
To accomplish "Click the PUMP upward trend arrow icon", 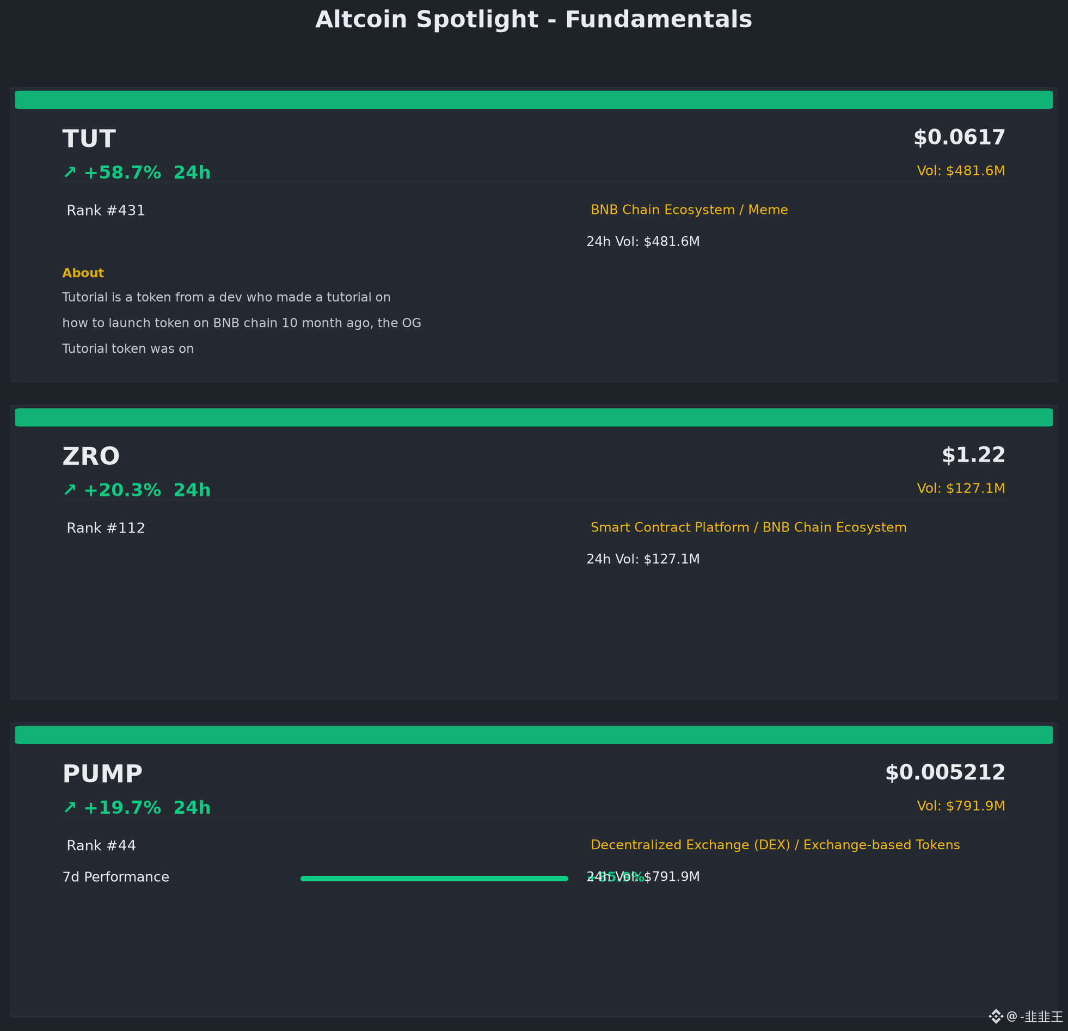I will point(70,807).
